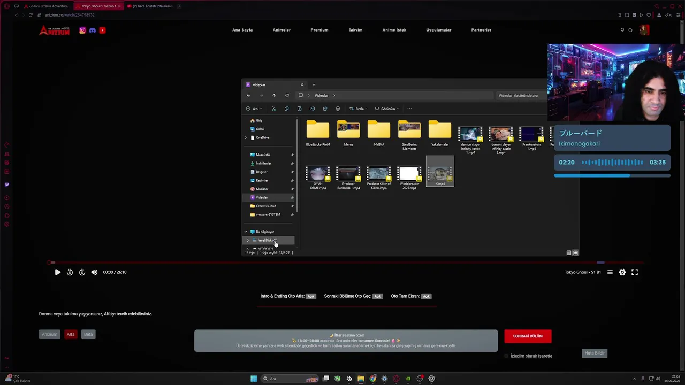Viewport: 685px width, 385px height.
Task: Open Takvim menu item
Action: 355,30
